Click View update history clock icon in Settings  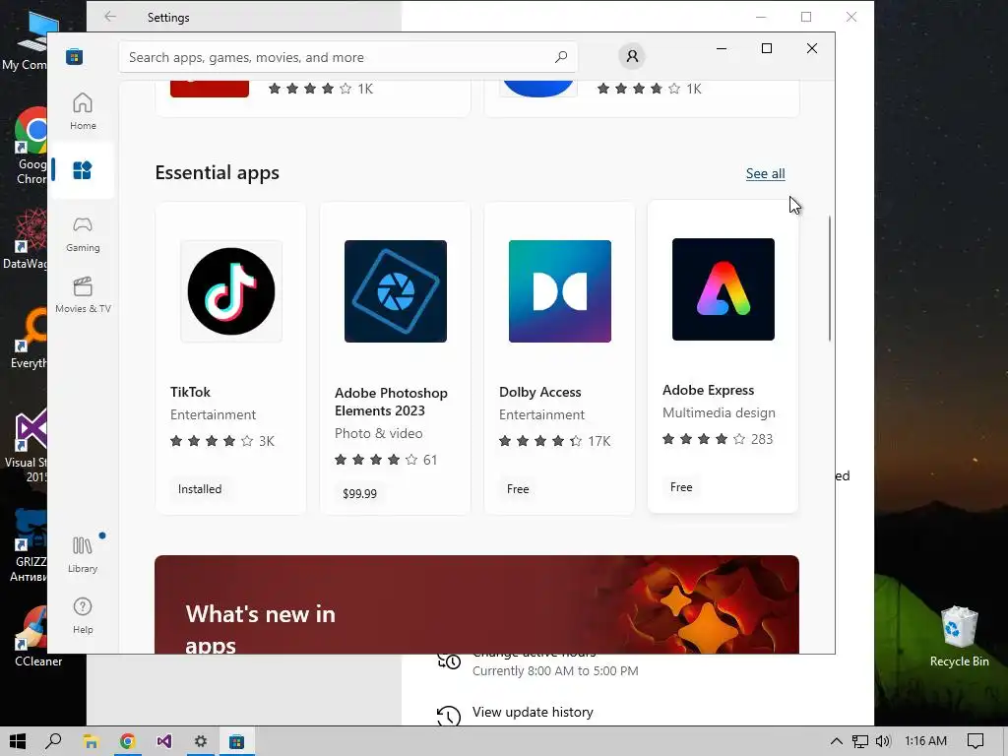coord(449,715)
